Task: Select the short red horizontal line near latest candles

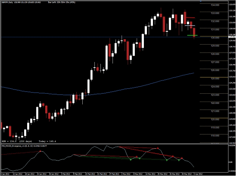Action: 191,18
